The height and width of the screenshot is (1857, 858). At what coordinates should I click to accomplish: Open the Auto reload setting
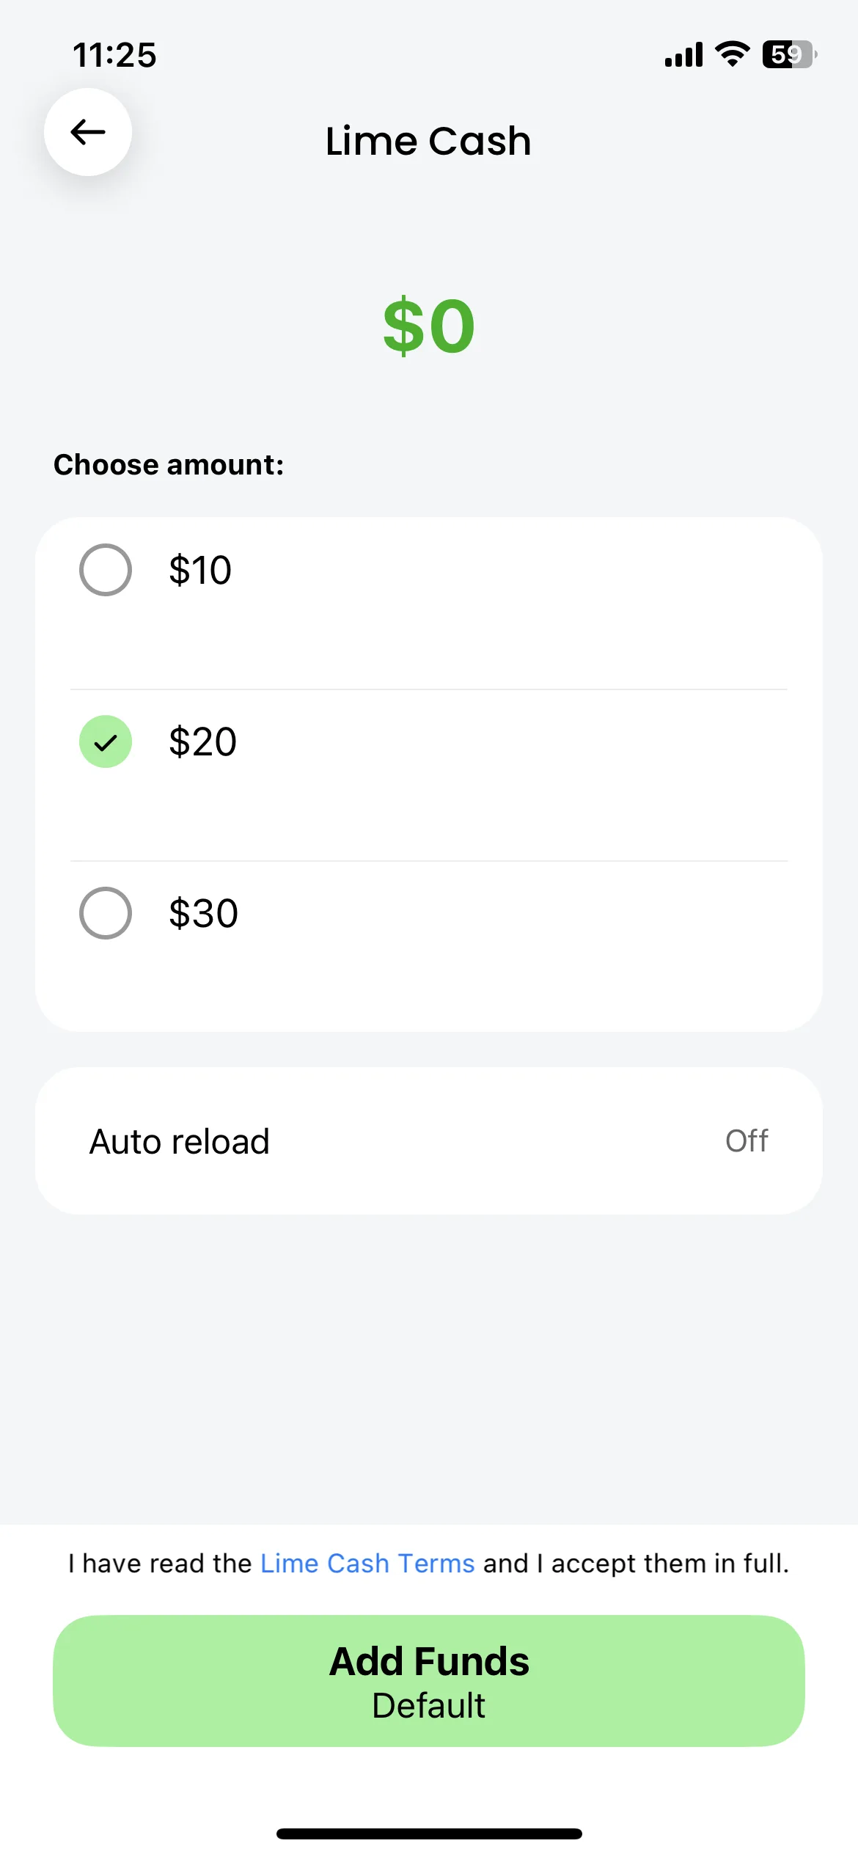(429, 1140)
